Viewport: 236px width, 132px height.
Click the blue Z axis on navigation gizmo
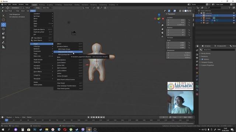(159, 15)
